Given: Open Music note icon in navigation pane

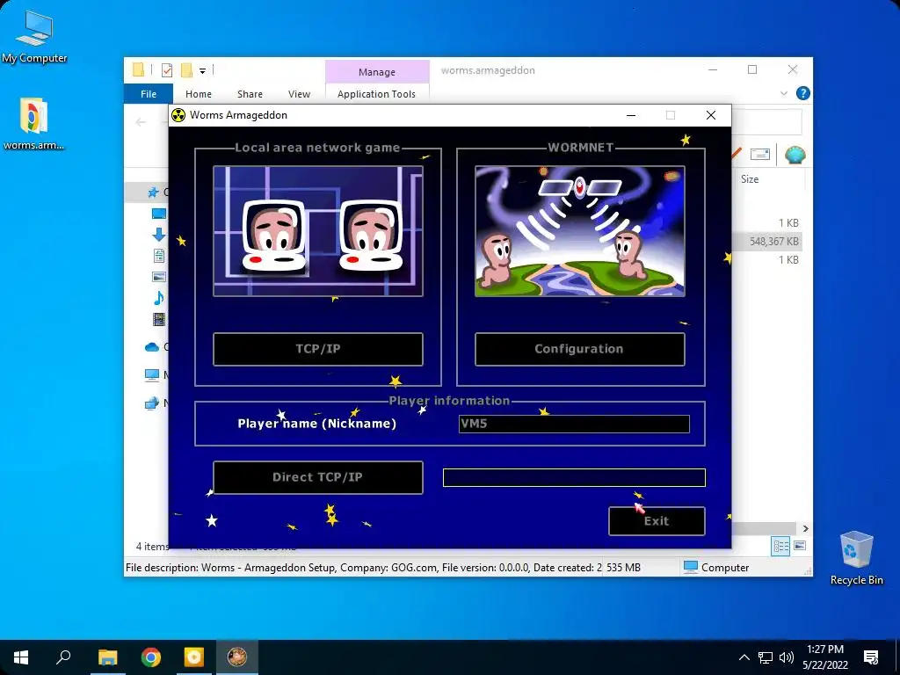Looking at the screenshot, I should (159, 298).
